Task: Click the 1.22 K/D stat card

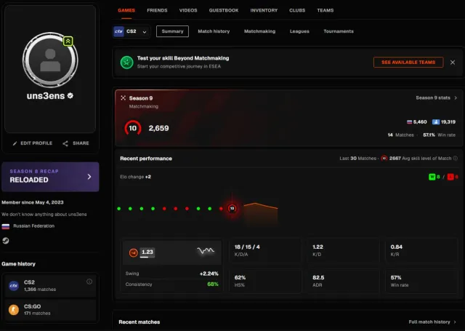Action: (343, 250)
